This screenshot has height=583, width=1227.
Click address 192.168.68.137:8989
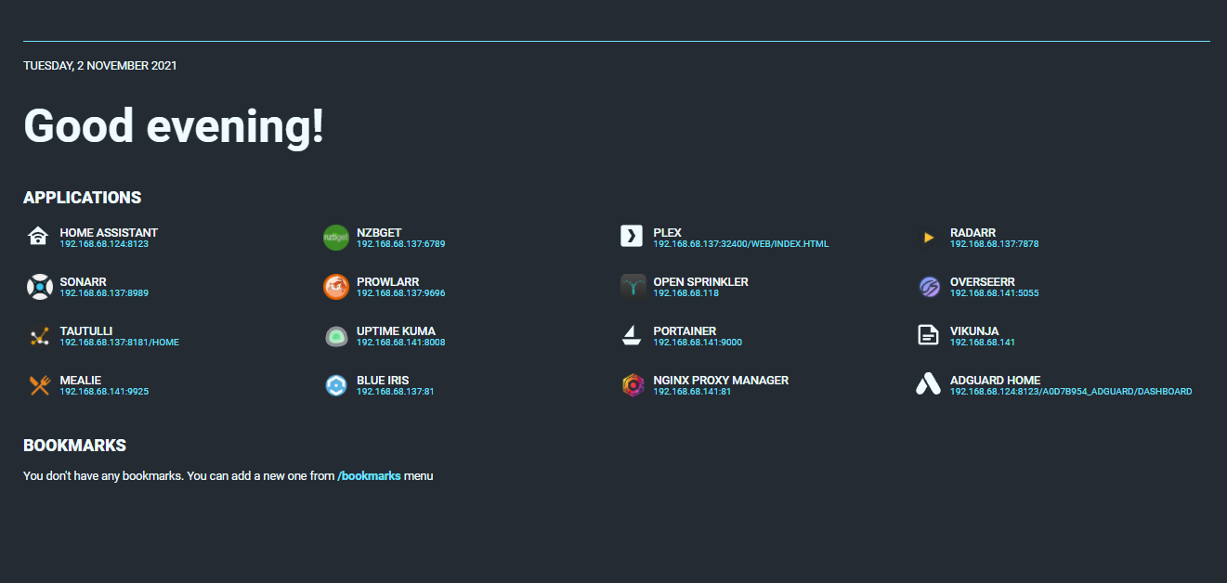[x=104, y=293]
